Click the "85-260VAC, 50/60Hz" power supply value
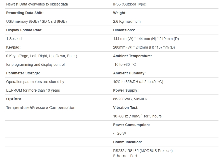Screen dimensions: 219x160 [x=130, y=99]
